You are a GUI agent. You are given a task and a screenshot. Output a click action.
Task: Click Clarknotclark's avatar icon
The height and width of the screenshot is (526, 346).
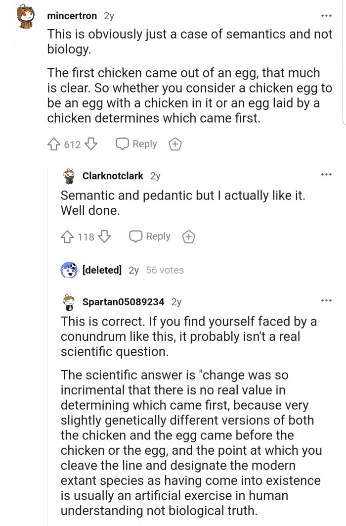[x=69, y=176]
